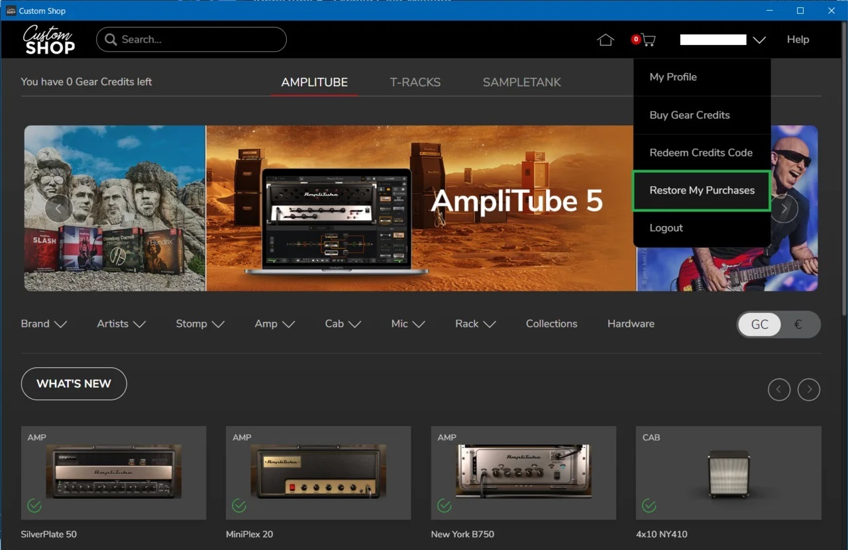The image size is (848, 550).
Task: Switch price display to Euro
Action: coord(798,325)
